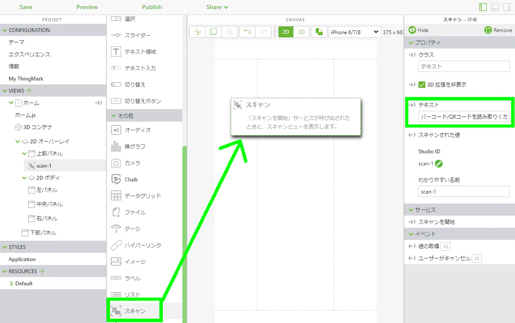Screen dimensions: 515x323
Task: Select 中央パネル in the project tree
Action: [x=49, y=204]
